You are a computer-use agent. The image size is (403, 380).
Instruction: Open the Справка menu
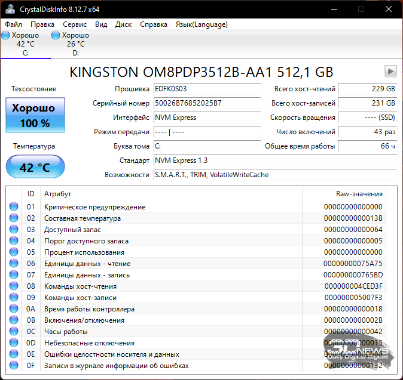point(154,24)
